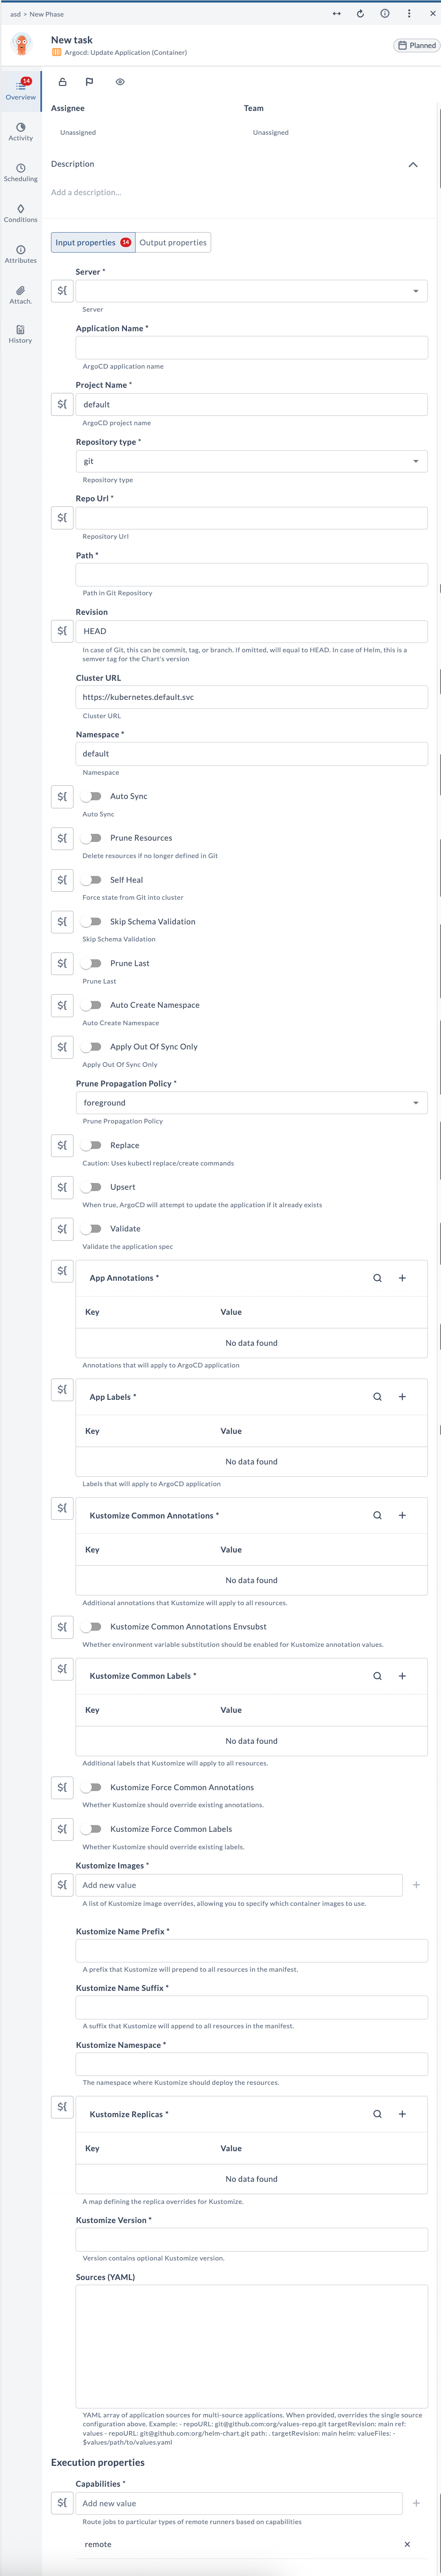Open the Activity sidebar tab
The height and width of the screenshot is (2576, 441).
pyautogui.click(x=21, y=132)
